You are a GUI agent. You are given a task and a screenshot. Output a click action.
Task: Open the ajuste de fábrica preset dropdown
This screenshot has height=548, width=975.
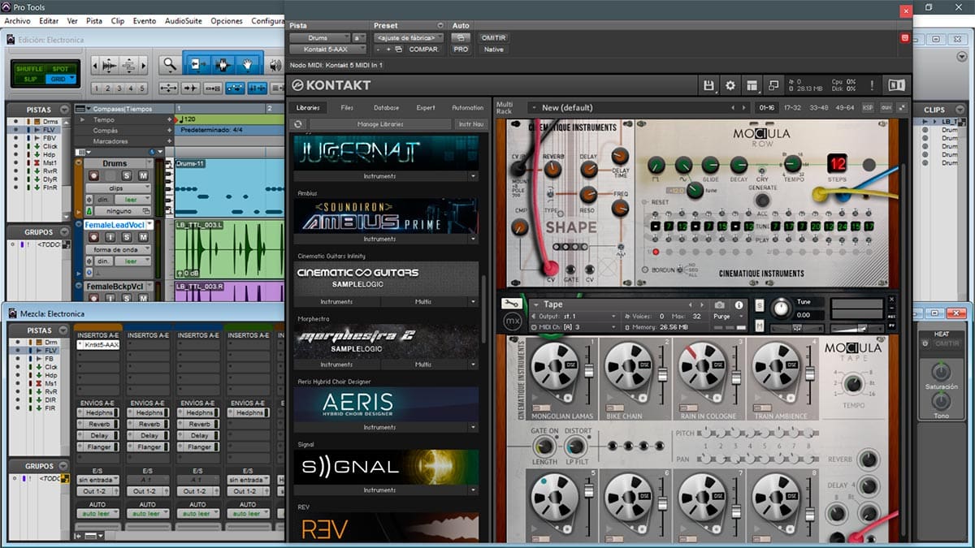pyautogui.click(x=409, y=37)
